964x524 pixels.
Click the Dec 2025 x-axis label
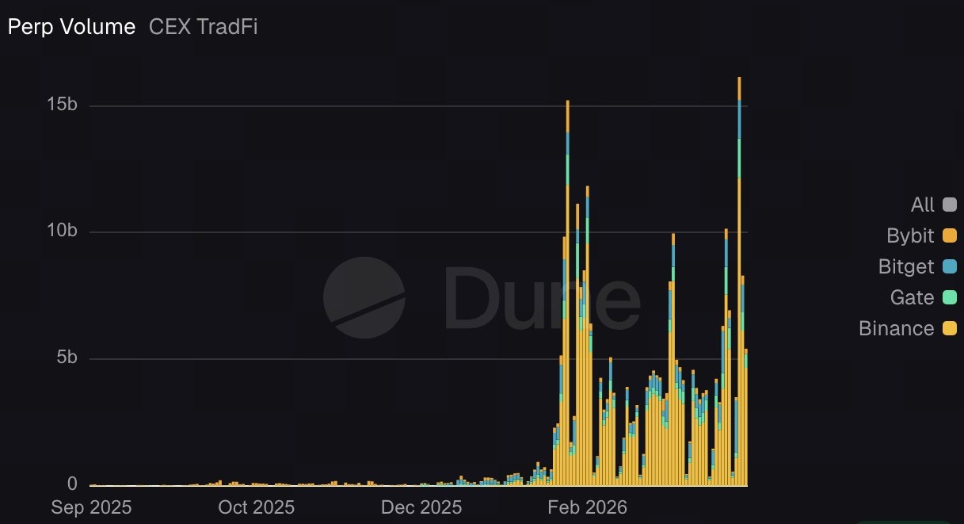tap(421, 507)
